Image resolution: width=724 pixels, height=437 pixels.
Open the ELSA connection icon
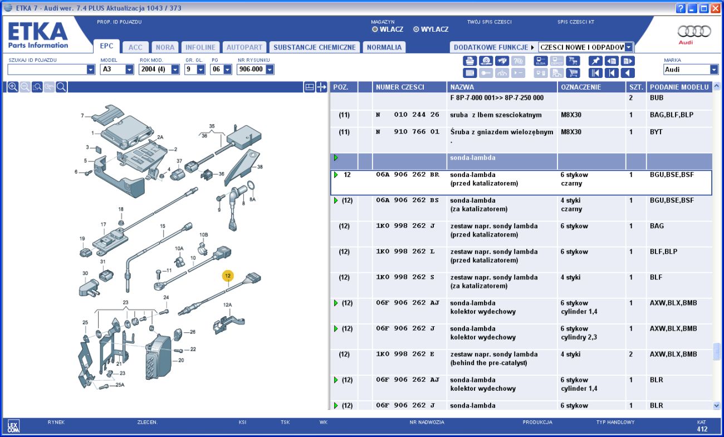(541, 61)
